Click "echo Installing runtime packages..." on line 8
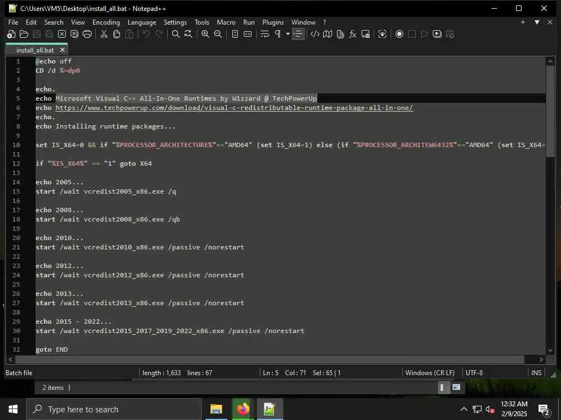This screenshot has height=420, width=561. [x=106, y=126]
